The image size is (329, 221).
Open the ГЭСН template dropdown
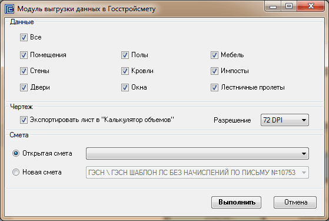click(197, 173)
